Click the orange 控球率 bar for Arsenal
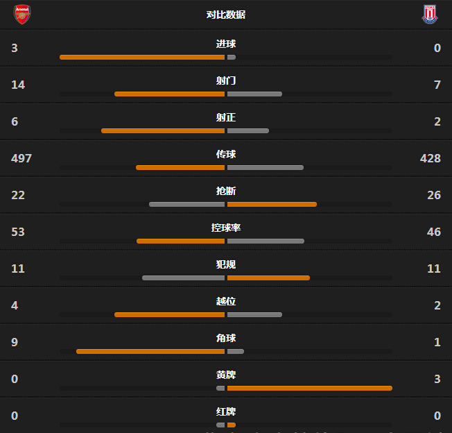452x433 pixels. [180, 241]
